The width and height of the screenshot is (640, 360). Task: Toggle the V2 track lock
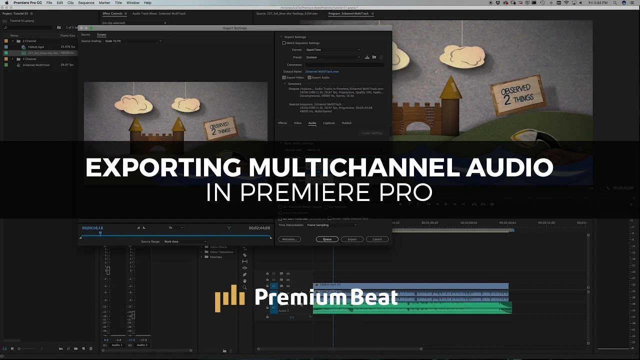[x=267, y=279]
